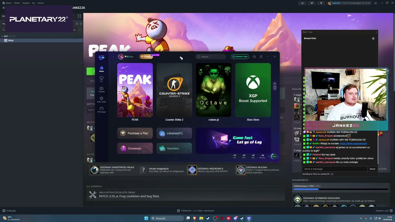
Task: Open hidden achievement question mark icon
Action: coord(143,170)
